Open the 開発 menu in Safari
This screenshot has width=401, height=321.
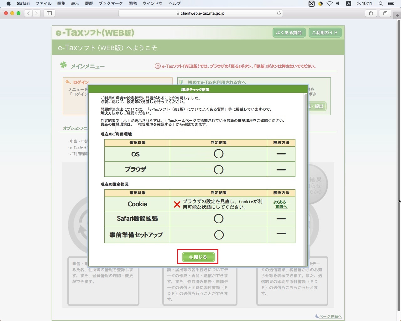(133, 3)
